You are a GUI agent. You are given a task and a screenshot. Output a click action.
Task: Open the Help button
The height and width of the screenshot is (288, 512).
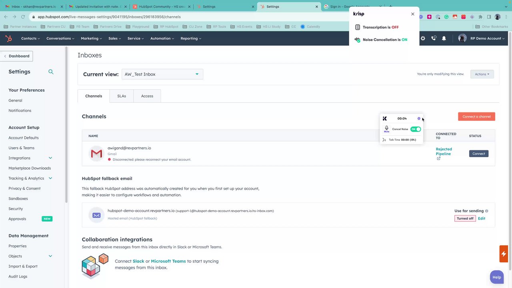(x=497, y=277)
